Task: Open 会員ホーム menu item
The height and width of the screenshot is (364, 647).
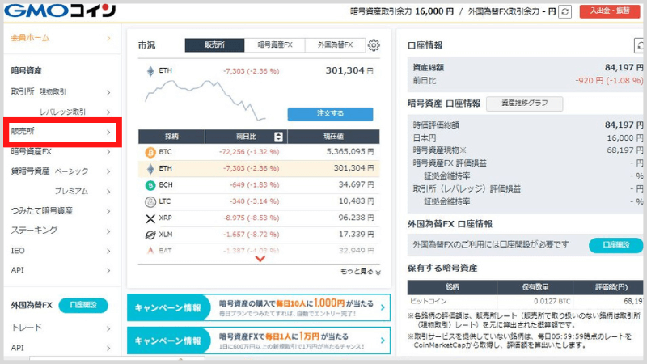Action: pos(62,38)
